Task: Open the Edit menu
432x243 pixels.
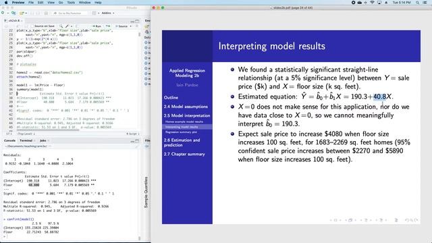Action: click(40, 3)
